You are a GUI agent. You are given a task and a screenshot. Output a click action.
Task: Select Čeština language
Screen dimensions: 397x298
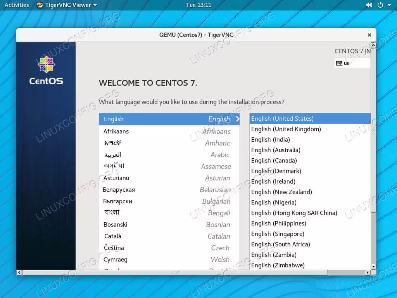coord(169,248)
